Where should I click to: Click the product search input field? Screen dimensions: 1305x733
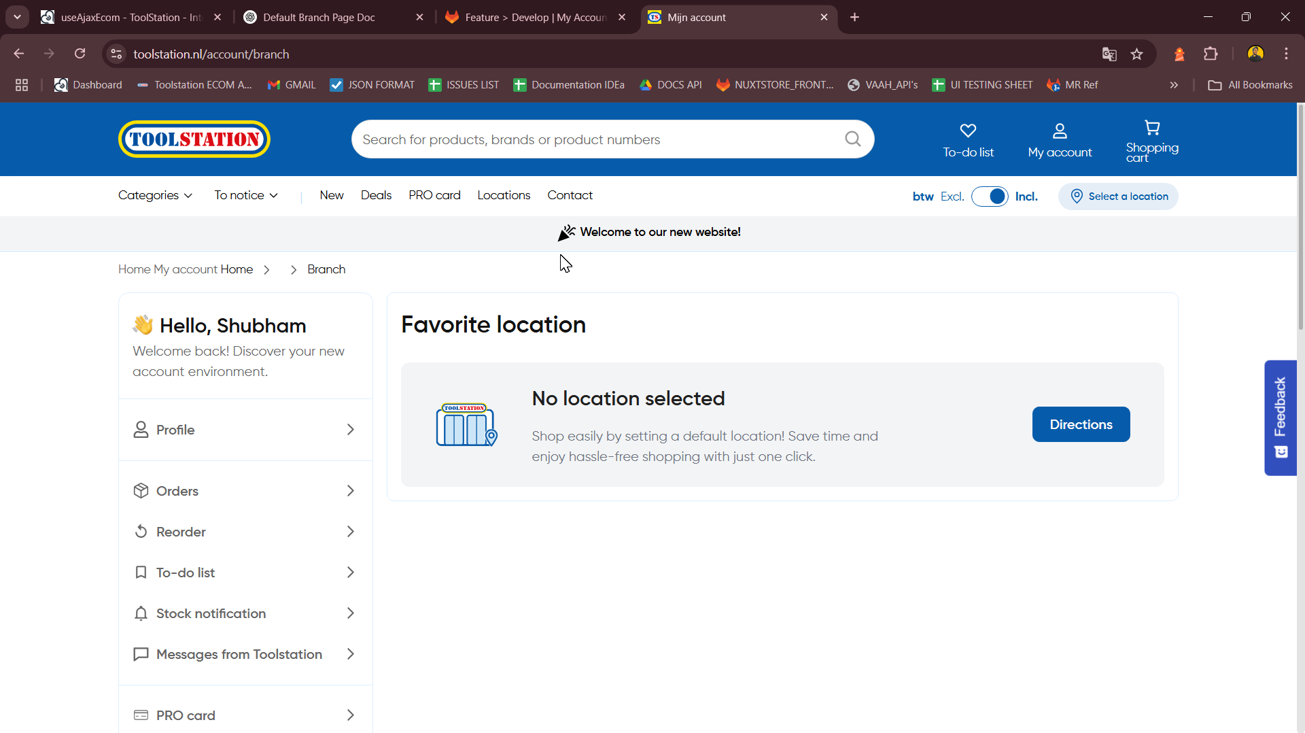[598, 139]
